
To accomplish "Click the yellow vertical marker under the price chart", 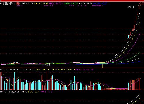I will click(x=103, y=66).
